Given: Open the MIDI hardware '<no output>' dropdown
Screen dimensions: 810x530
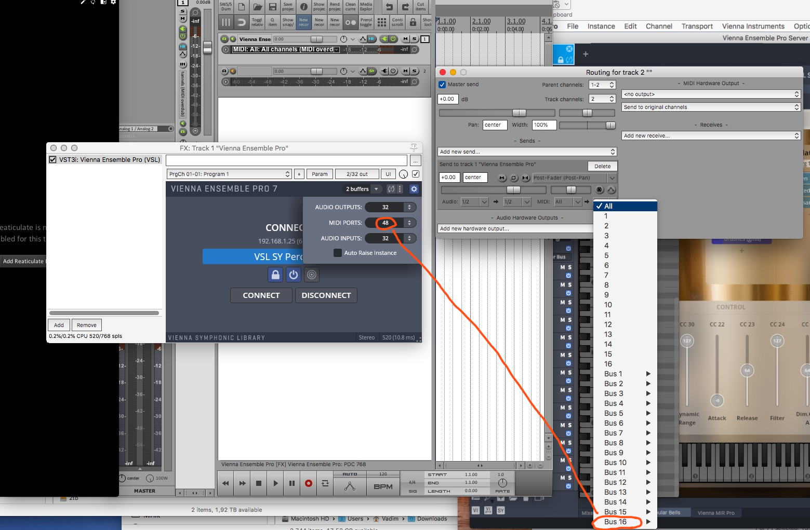Looking at the screenshot, I should pos(711,94).
